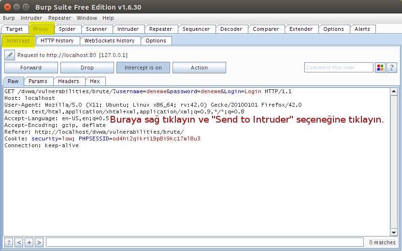Click the 'Accept-Encoding: gzip, deflate' line
Image resolution: width=402 pixels, height=251 pixels.
pos(55,125)
